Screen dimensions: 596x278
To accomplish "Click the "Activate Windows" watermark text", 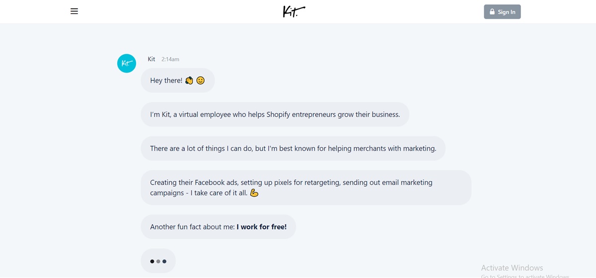I will pos(512,268).
